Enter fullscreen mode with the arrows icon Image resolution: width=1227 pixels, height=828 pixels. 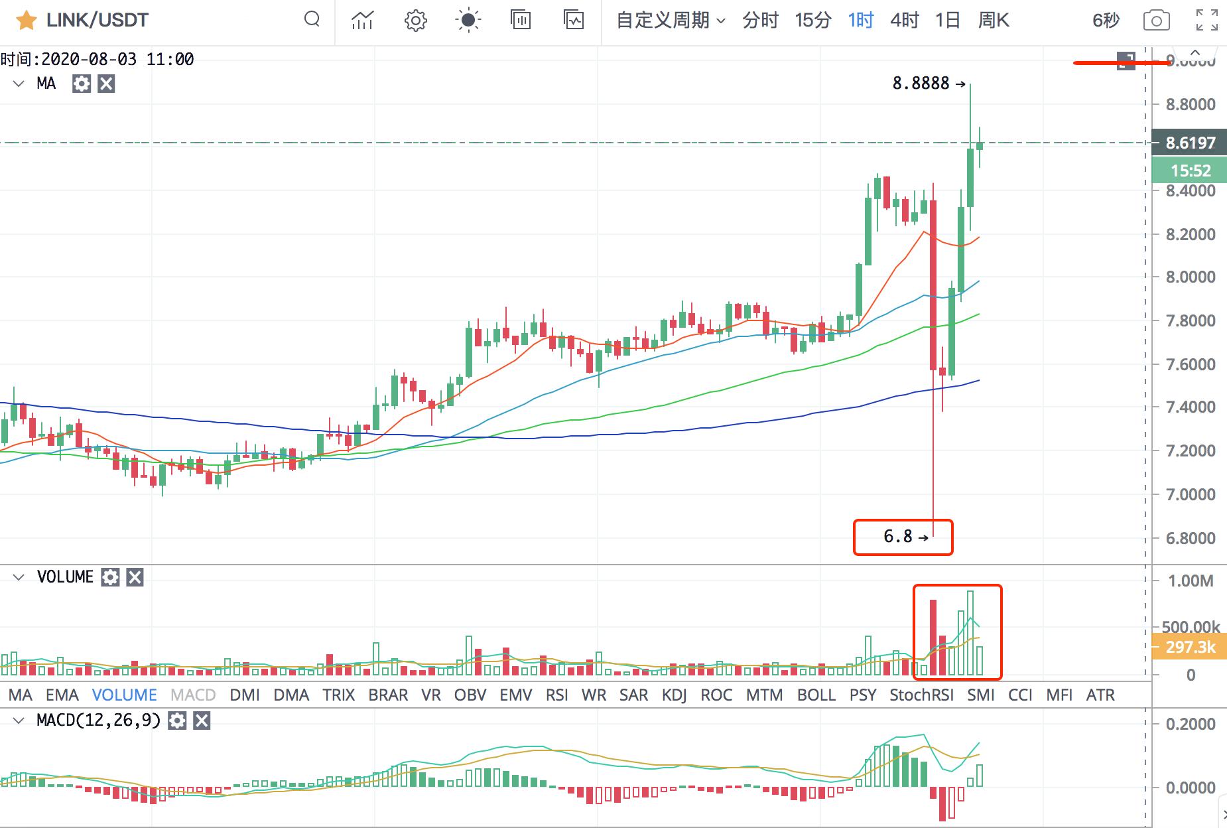1207,21
